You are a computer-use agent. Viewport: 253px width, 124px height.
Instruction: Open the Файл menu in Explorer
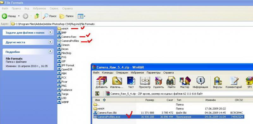[5, 9]
